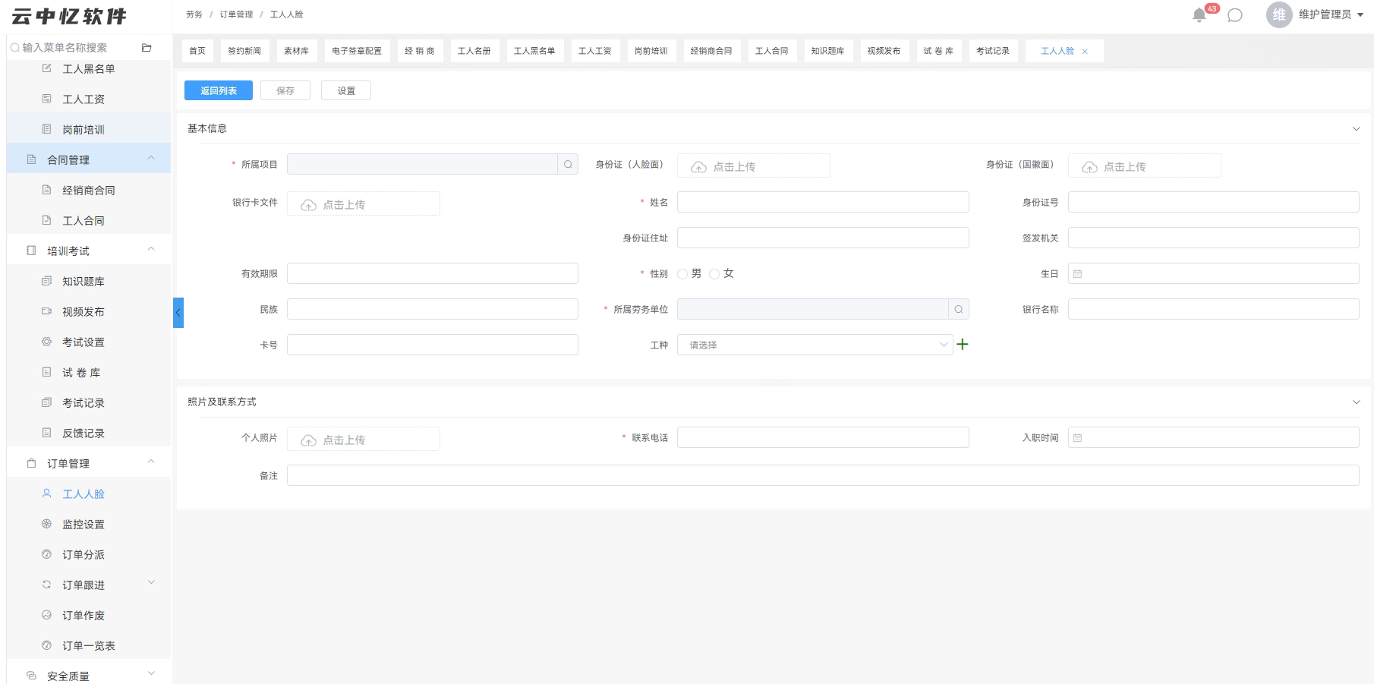Collapse the 基本信息 section chevron
This screenshot has width=1374, height=684.
(1356, 128)
